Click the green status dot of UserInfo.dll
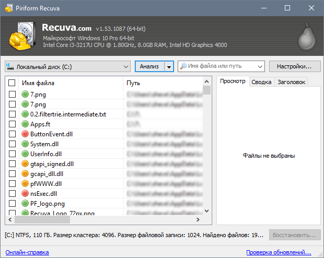The width and height of the screenshot is (324, 258). [25, 154]
